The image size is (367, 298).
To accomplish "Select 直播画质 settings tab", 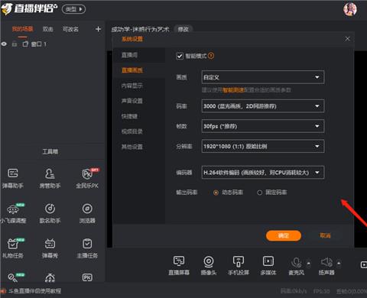I will [139, 70].
